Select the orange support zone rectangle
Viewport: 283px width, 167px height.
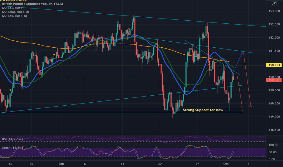point(121,111)
